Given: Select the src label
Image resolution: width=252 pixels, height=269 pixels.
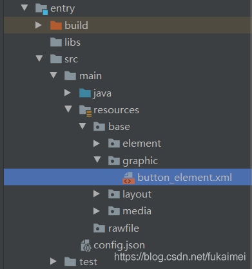Looking at the screenshot, I should tap(71, 59).
